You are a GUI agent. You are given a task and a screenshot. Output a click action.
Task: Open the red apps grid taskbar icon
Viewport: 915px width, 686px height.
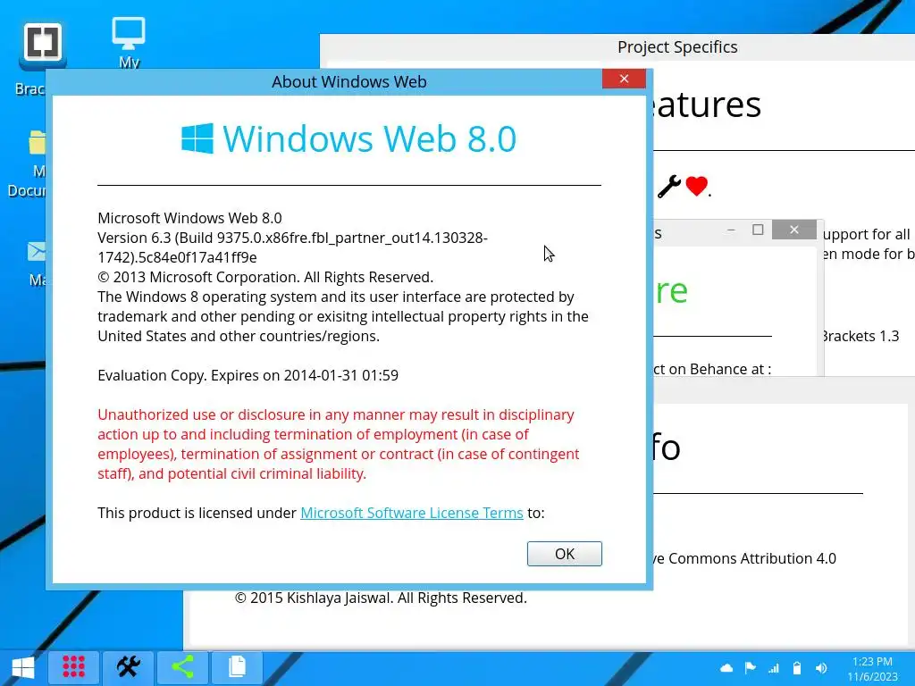coord(73,666)
